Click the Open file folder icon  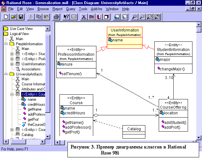coord(13,17)
